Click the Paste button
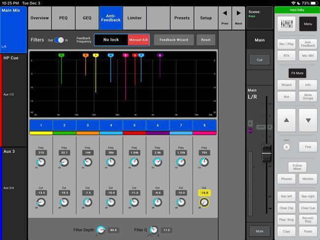 tap(308, 232)
